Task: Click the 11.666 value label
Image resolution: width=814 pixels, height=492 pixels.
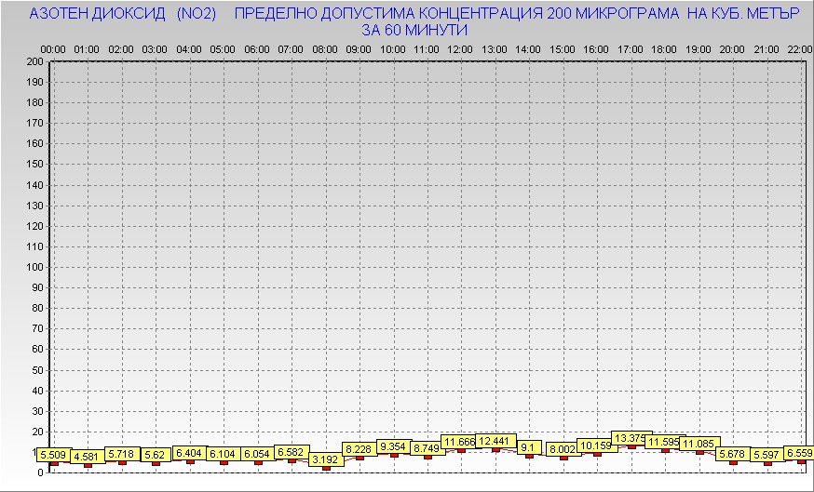Action: (x=458, y=442)
